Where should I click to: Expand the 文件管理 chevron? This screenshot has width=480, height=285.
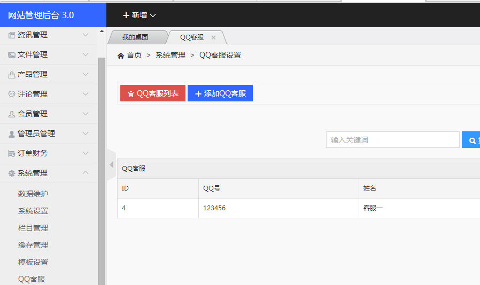pos(86,54)
